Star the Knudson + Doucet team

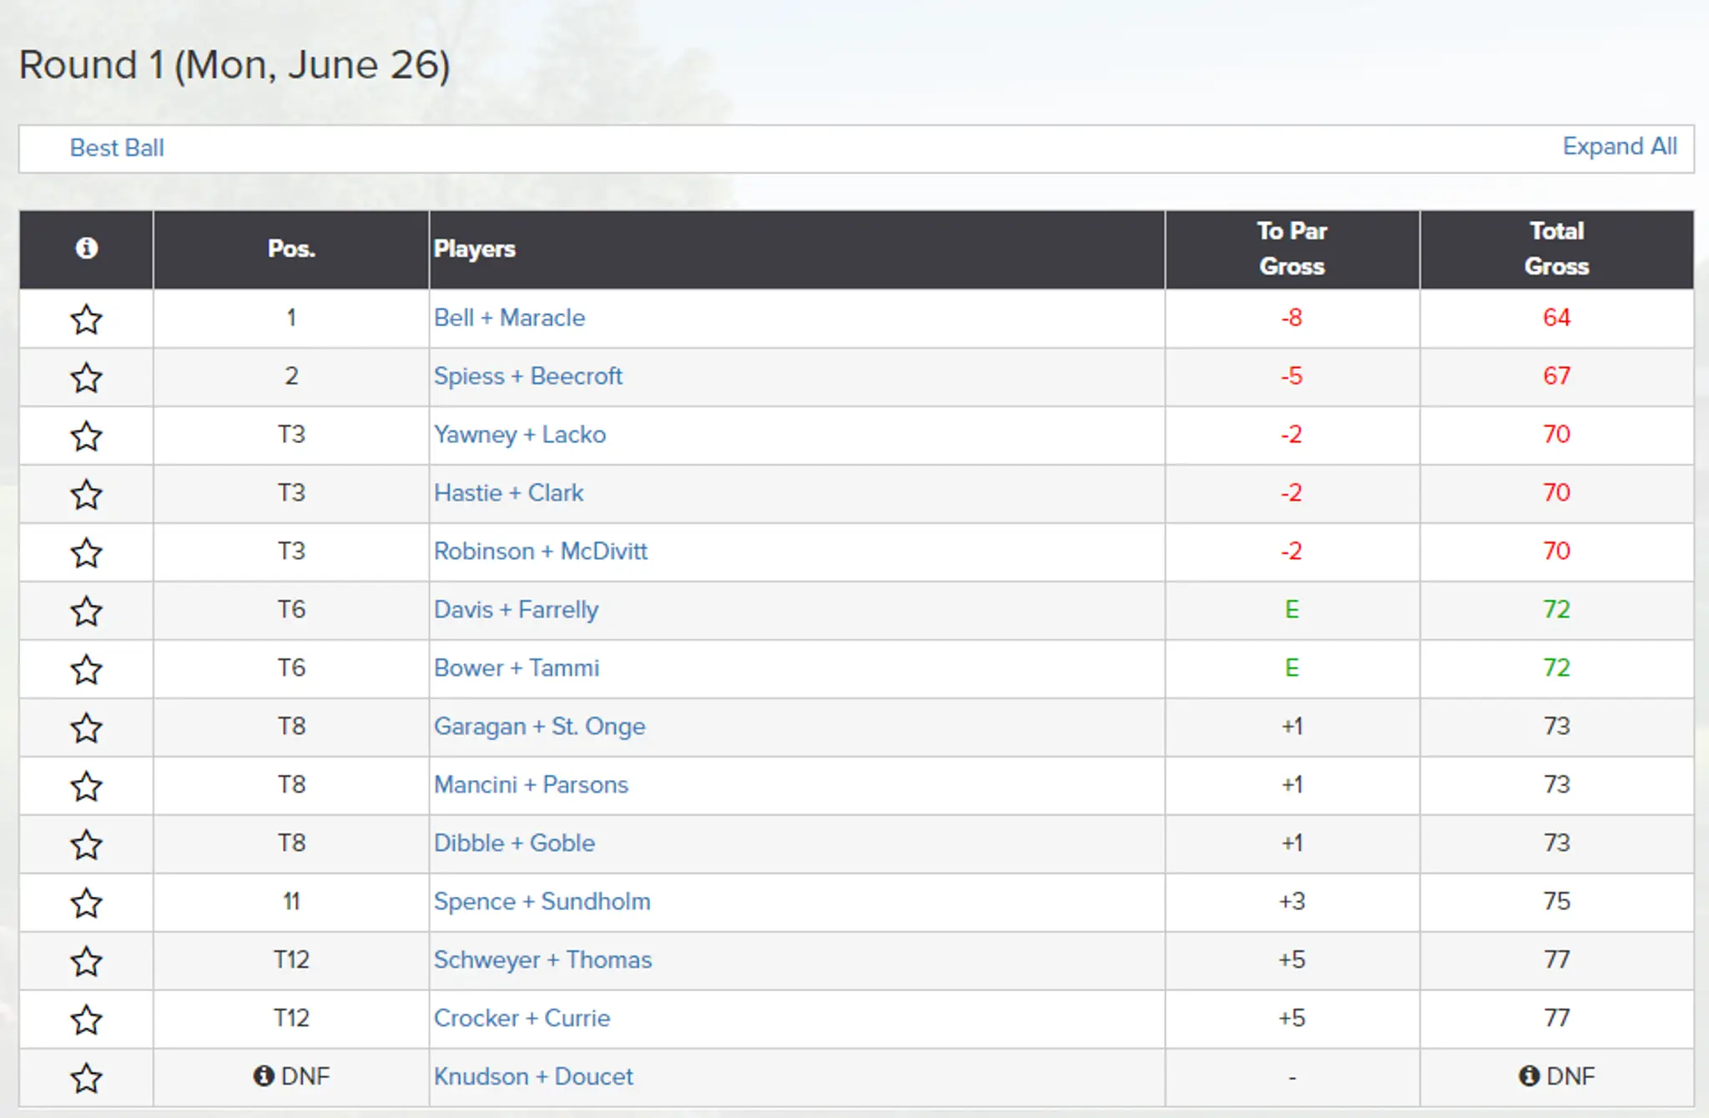[x=87, y=1077]
